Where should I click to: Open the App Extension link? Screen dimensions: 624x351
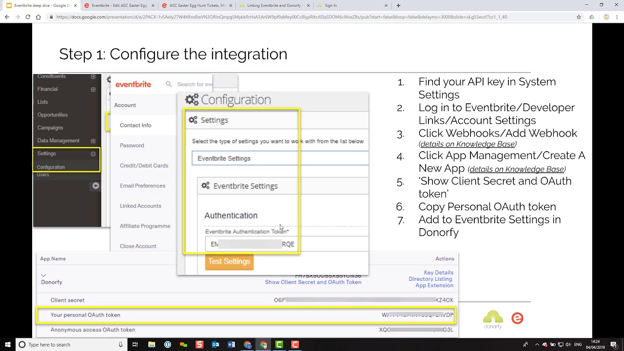coord(434,285)
